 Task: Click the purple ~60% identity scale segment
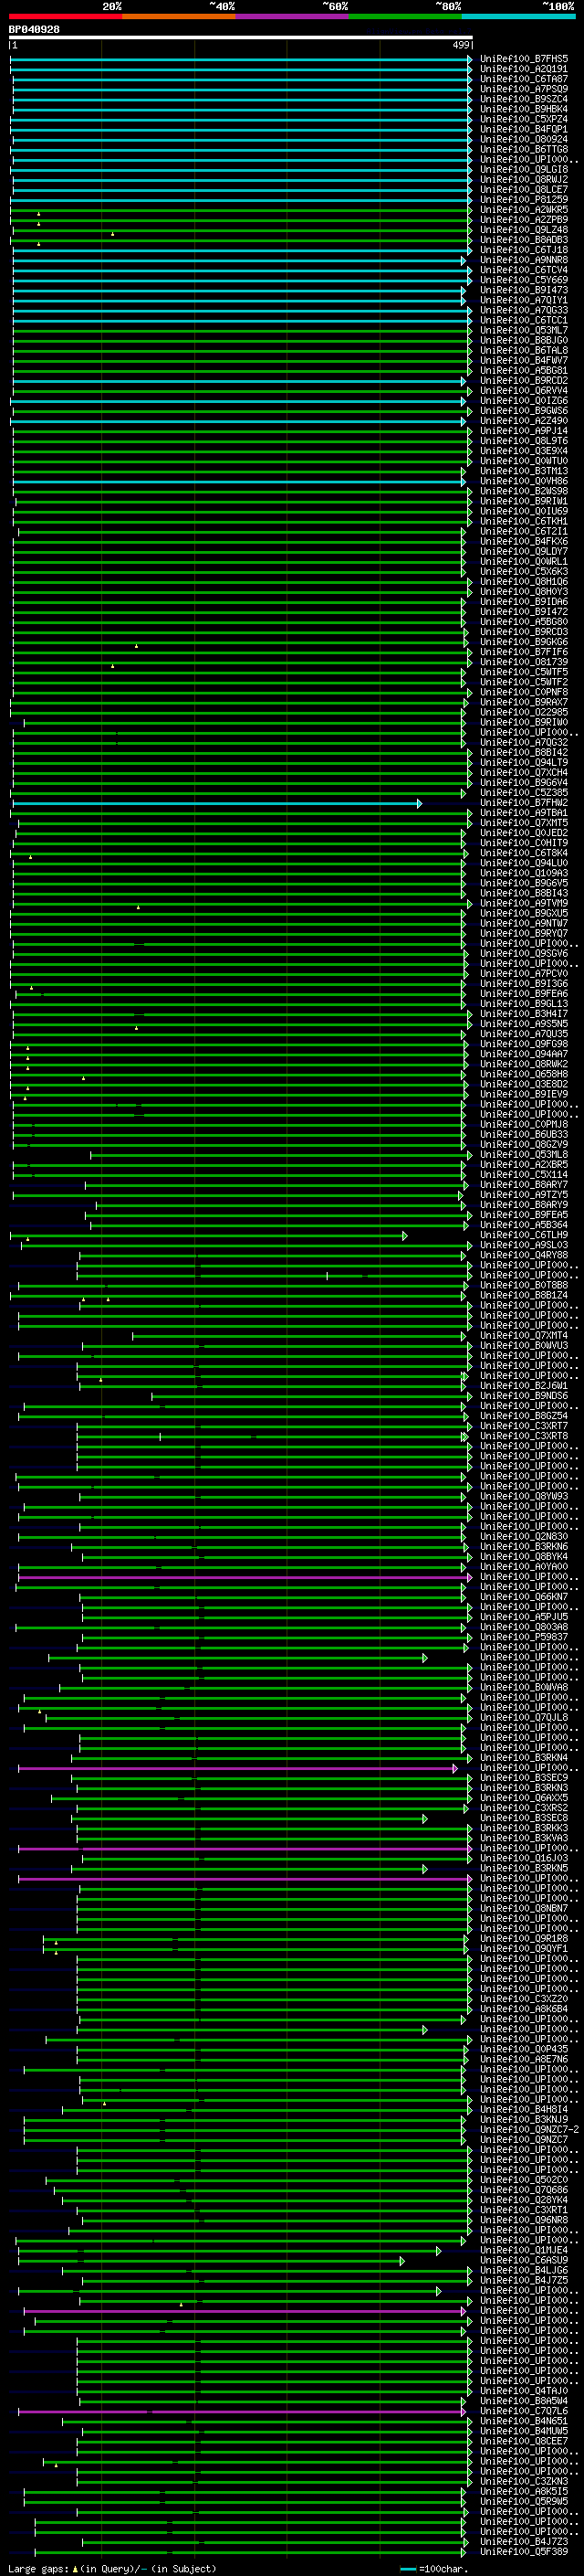291,16
